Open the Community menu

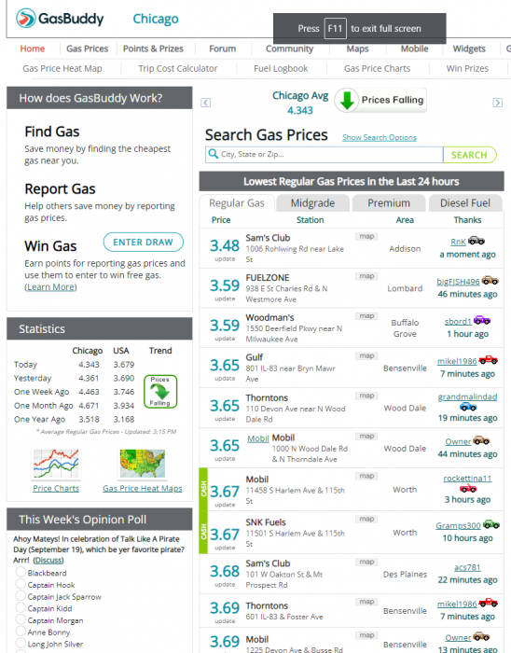point(289,49)
